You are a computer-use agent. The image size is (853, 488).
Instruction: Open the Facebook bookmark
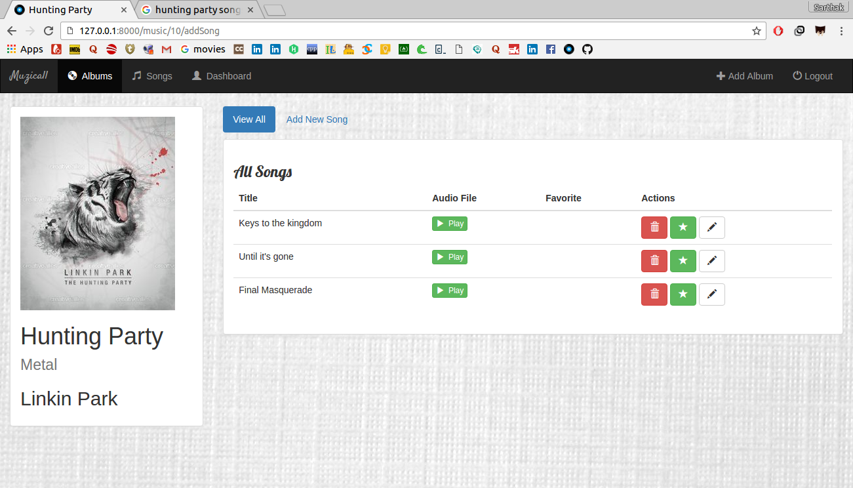click(x=551, y=49)
